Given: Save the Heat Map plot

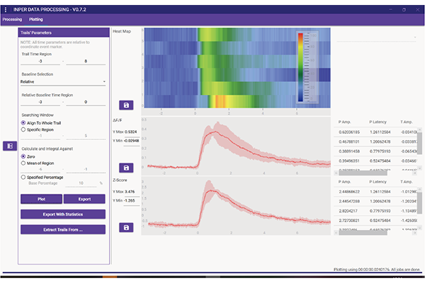Looking at the screenshot, I should [126, 105].
